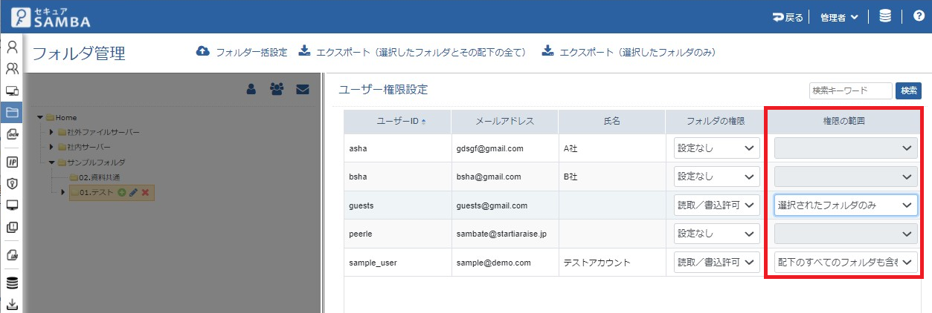Delete 01.テスト folder with red X

tap(145, 192)
